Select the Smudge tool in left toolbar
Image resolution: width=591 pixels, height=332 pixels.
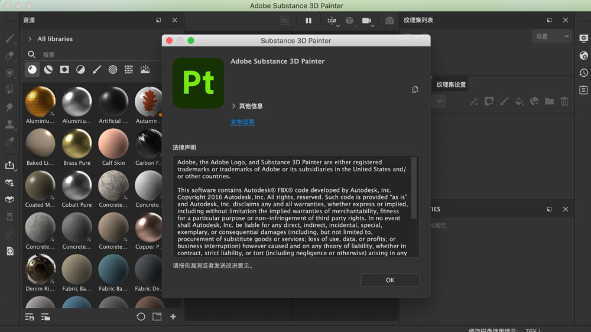pyautogui.click(x=10, y=107)
